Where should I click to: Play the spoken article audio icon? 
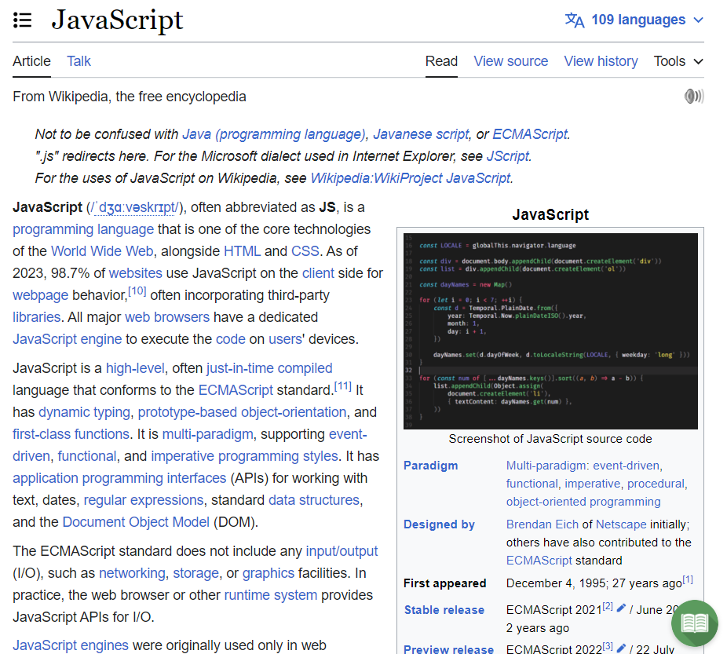pyautogui.click(x=694, y=97)
